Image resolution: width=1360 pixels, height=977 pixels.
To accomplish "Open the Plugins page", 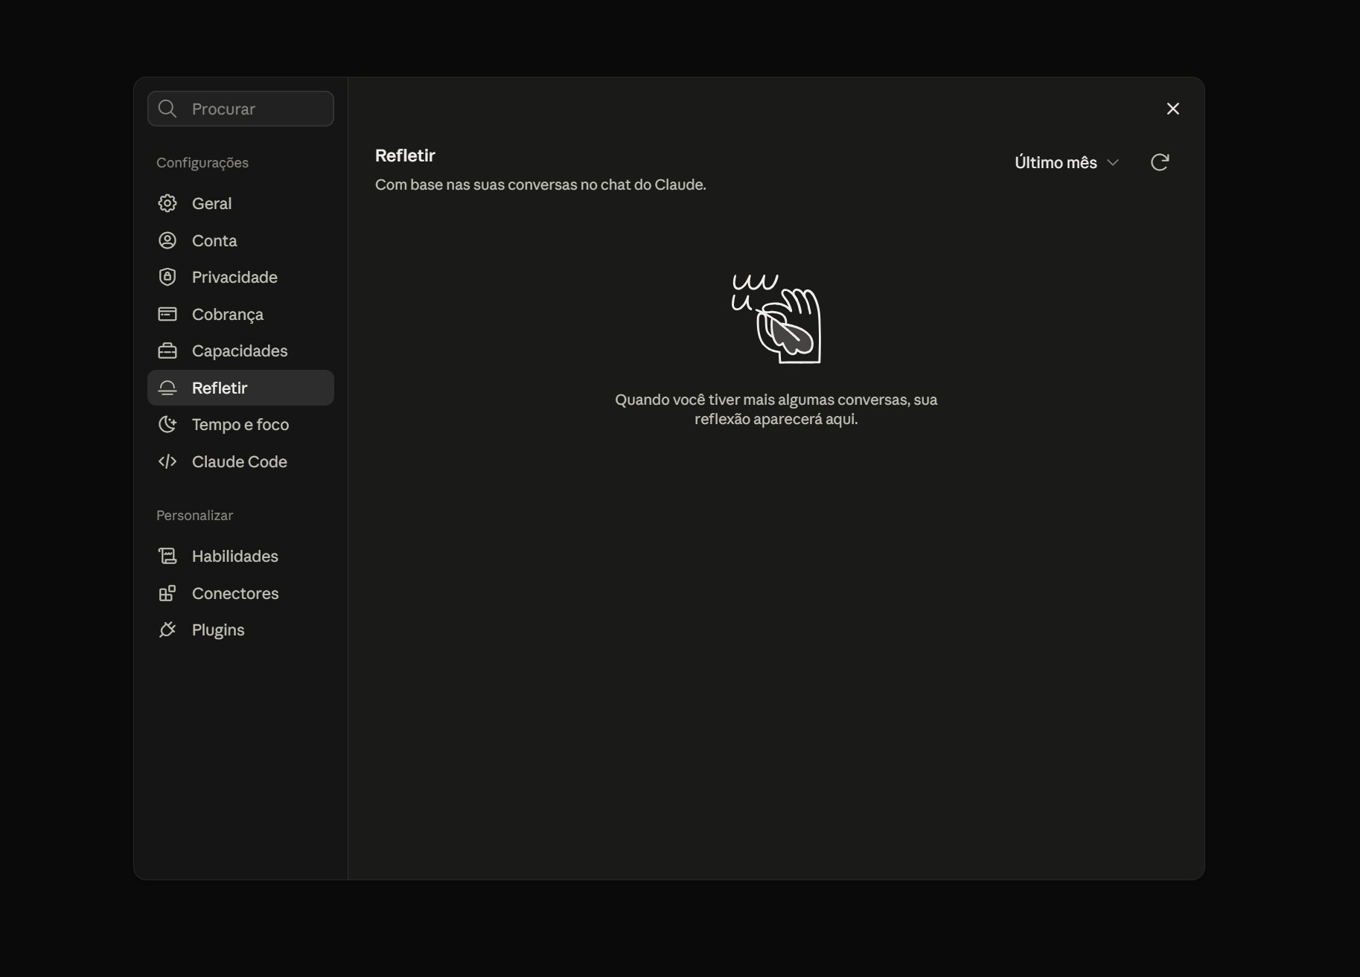I will pyautogui.click(x=240, y=630).
